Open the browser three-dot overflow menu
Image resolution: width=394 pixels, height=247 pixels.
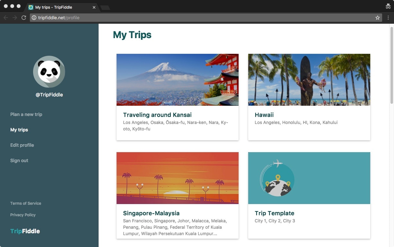[388, 18]
